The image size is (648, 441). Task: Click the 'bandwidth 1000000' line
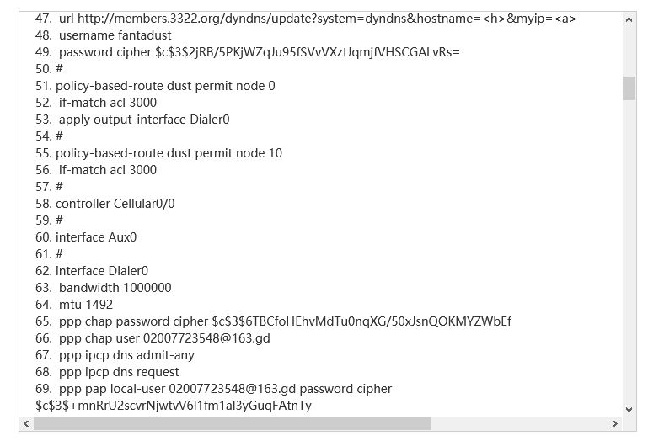115,288
